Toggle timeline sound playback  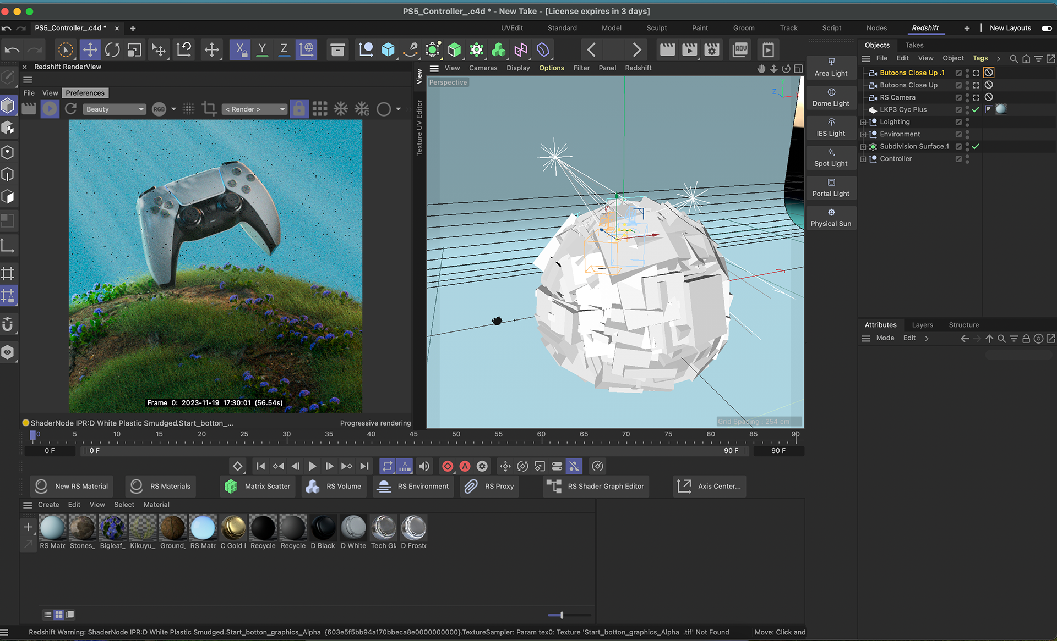click(424, 466)
